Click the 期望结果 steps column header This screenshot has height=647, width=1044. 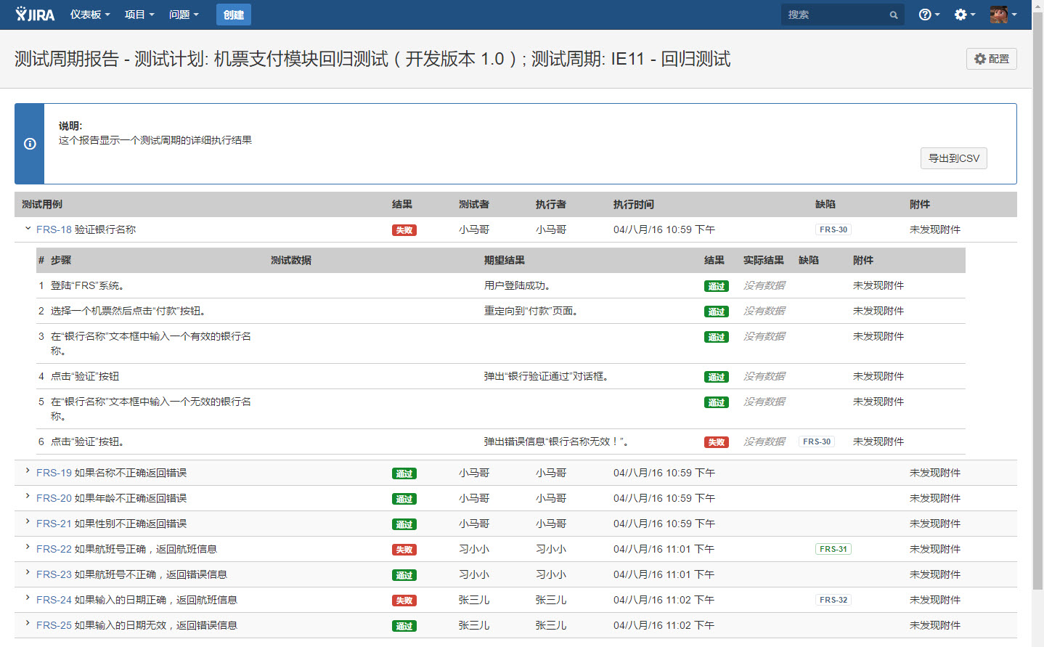coord(505,260)
